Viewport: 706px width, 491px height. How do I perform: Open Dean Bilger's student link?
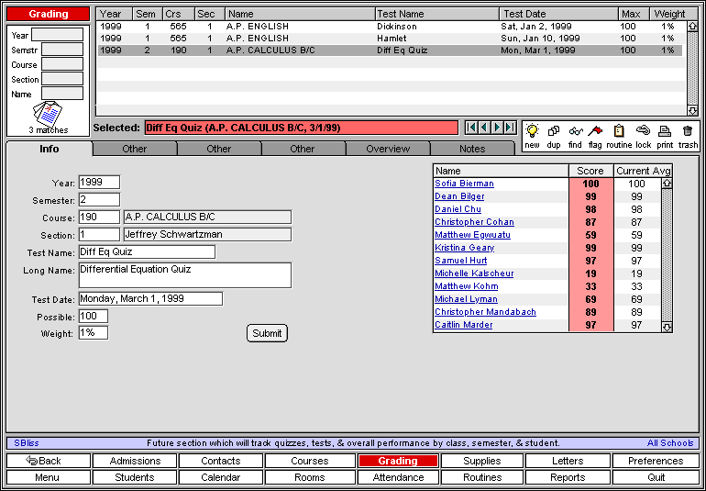[x=459, y=196]
